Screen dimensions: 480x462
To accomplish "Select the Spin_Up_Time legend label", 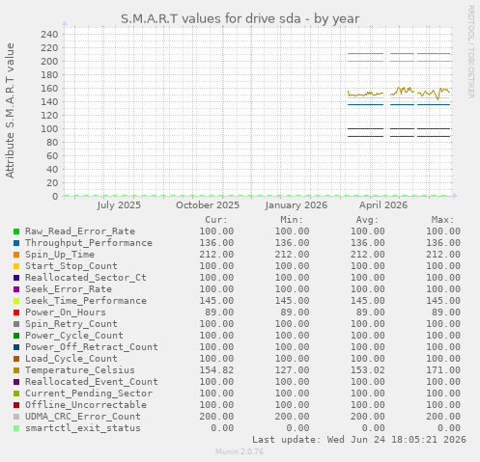I will (x=60, y=255).
